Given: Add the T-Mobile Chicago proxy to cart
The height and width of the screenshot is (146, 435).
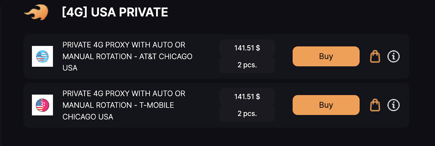Looking at the screenshot, I should click(375, 105).
